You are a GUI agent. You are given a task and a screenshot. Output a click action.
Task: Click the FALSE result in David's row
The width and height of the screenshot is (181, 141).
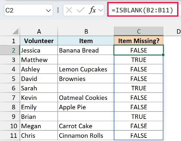point(138,79)
